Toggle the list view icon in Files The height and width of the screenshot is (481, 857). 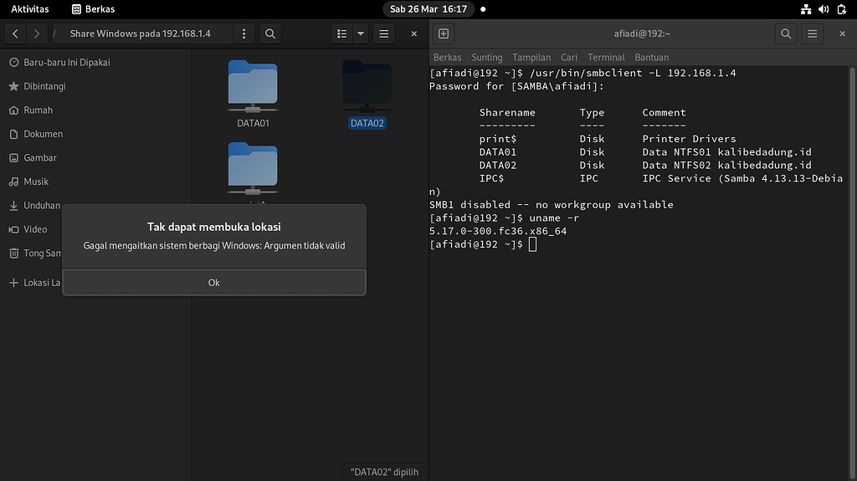(x=341, y=34)
